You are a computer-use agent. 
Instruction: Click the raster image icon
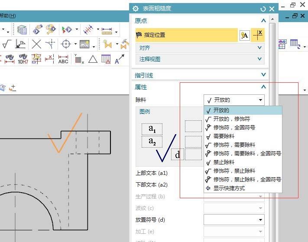click(x=84, y=44)
